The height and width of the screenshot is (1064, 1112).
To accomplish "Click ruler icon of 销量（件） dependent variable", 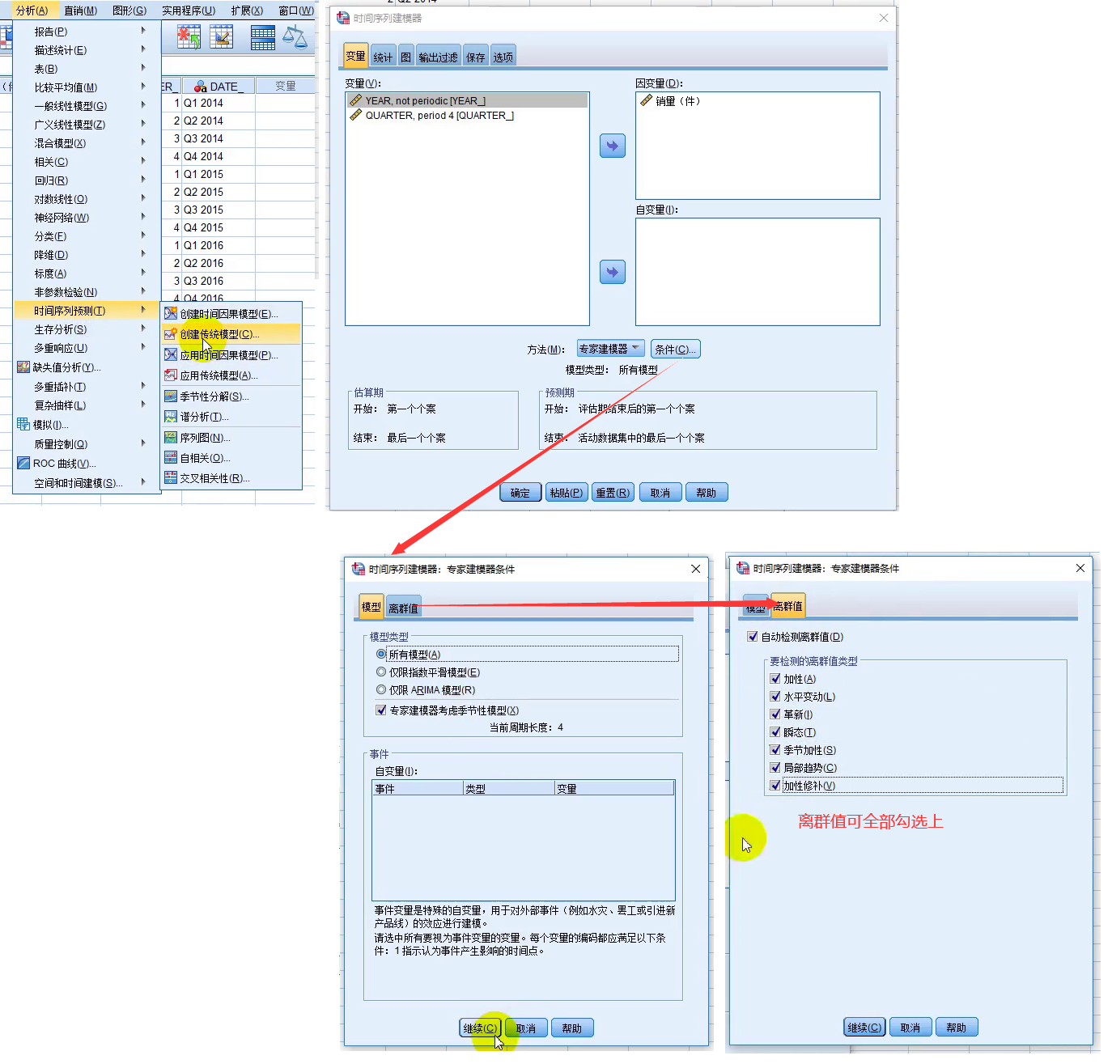I will (646, 100).
